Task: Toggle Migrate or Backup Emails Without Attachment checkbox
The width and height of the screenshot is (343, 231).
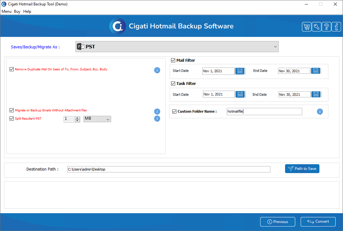Action: click(x=11, y=110)
